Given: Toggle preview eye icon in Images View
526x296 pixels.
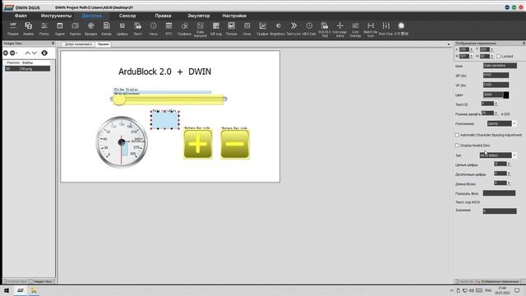Looking at the screenshot, I should tap(44, 53).
